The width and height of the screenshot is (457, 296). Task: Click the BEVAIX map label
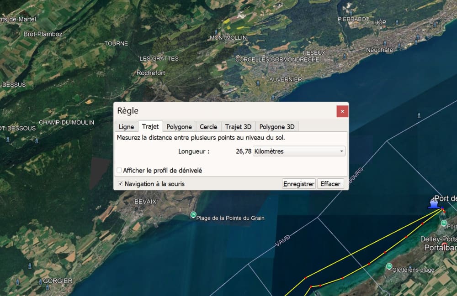tap(145, 202)
